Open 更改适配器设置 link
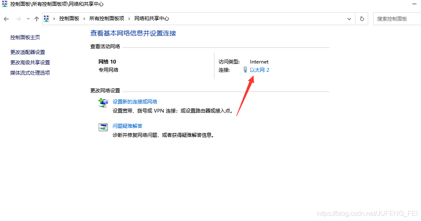 (x=27, y=52)
